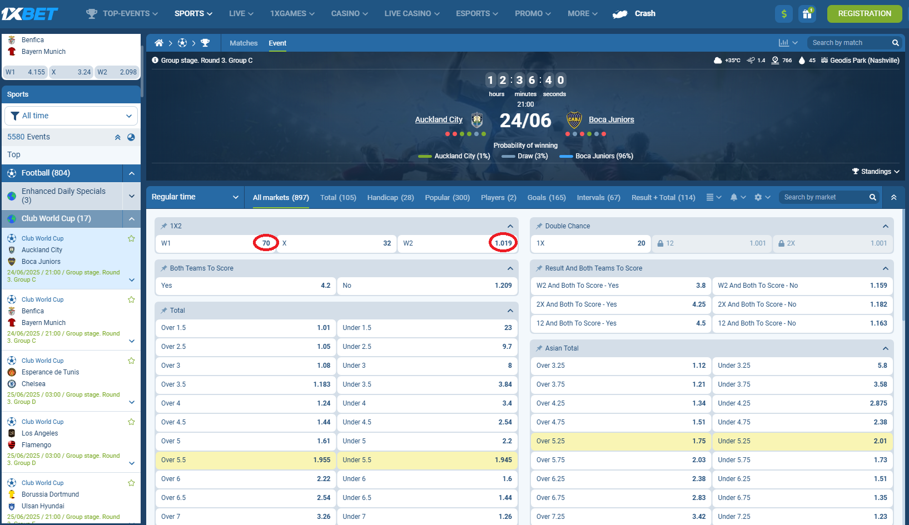Select Intervals (67) markets tab
Image resolution: width=909 pixels, height=525 pixels.
(598, 197)
